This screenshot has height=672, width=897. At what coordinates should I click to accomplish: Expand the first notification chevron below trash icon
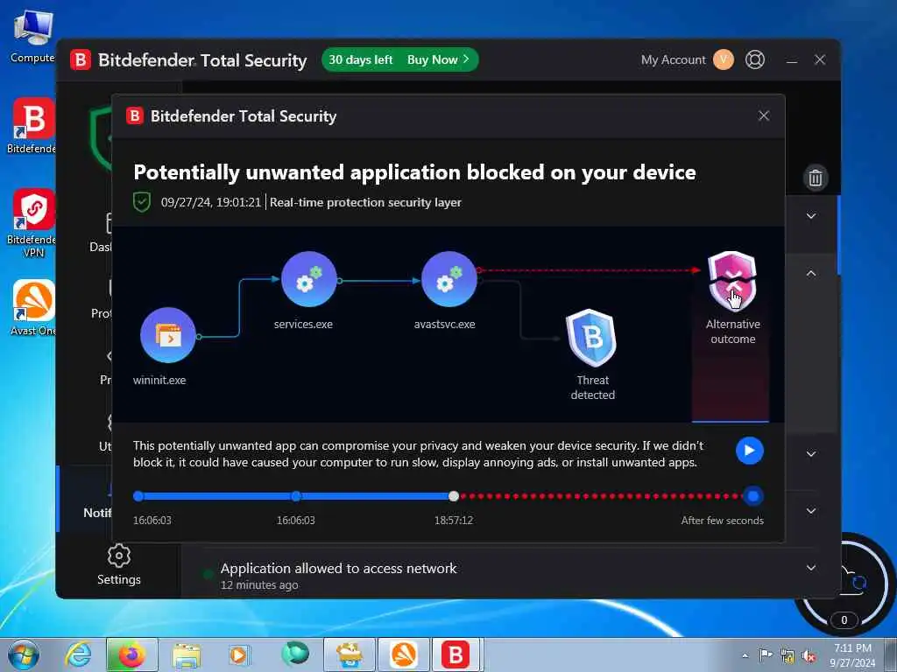coord(811,216)
